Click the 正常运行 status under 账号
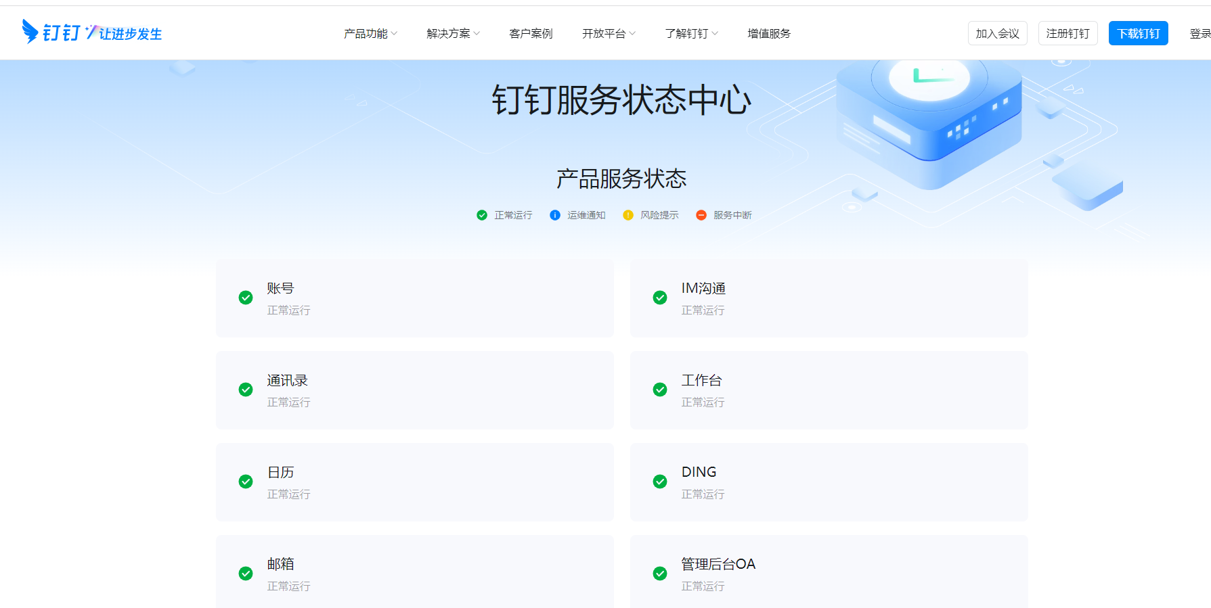Image resolution: width=1211 pixels, height=608 pixels. pos(288,310)
